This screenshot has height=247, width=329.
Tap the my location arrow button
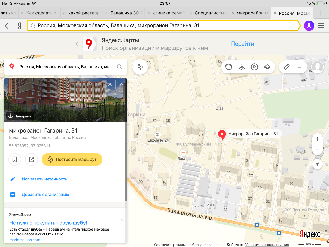coord(317,164)
